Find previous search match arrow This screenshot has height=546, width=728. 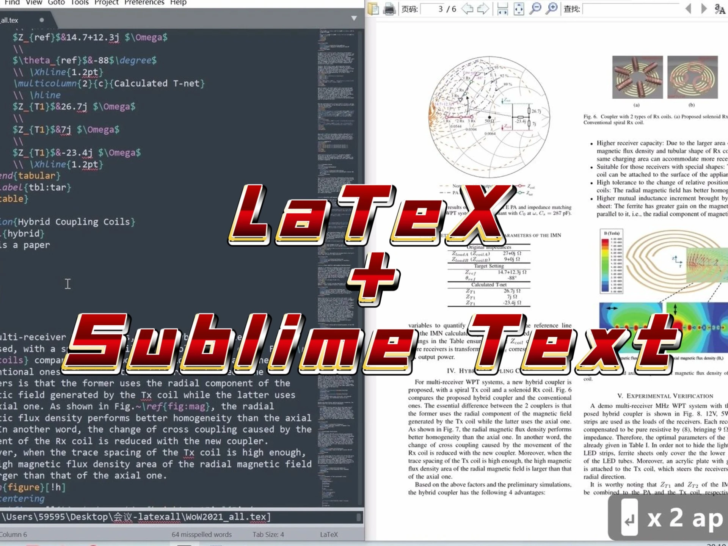pos(688,8)
